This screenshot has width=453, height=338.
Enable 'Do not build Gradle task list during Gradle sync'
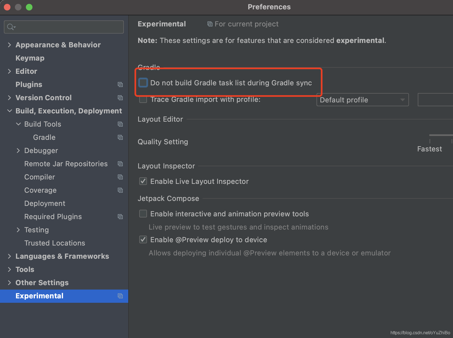pos(143,83)
